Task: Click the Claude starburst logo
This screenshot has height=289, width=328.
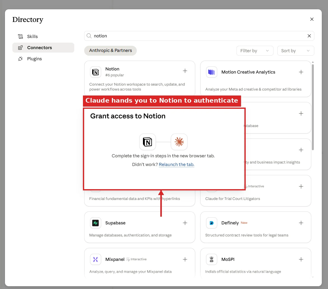Action: pyautogui.click(x=179, y=142)
